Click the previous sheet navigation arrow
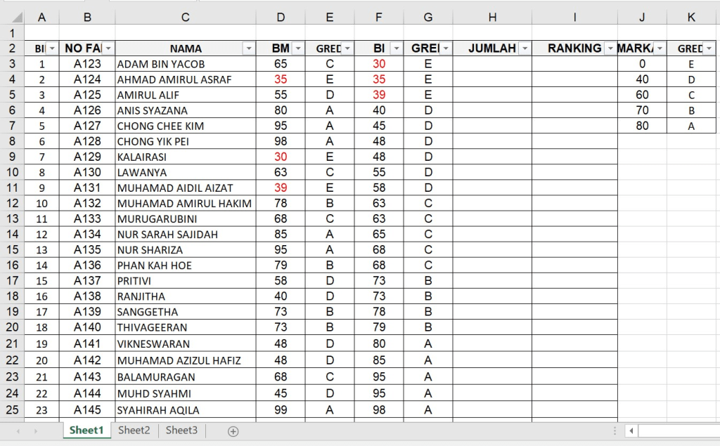Screen dimensions: 720x446 18,431
